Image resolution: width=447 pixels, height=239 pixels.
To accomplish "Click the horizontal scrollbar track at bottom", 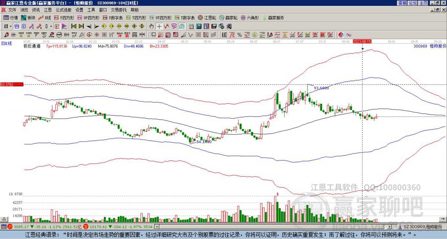I will click(x=274, y=227).
